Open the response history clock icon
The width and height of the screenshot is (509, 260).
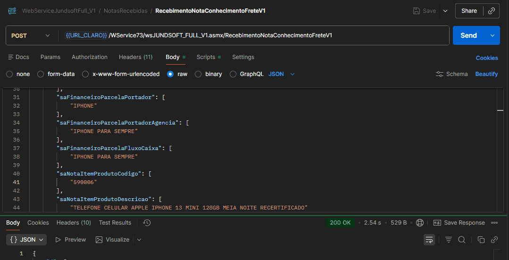[x=147, y=223]
